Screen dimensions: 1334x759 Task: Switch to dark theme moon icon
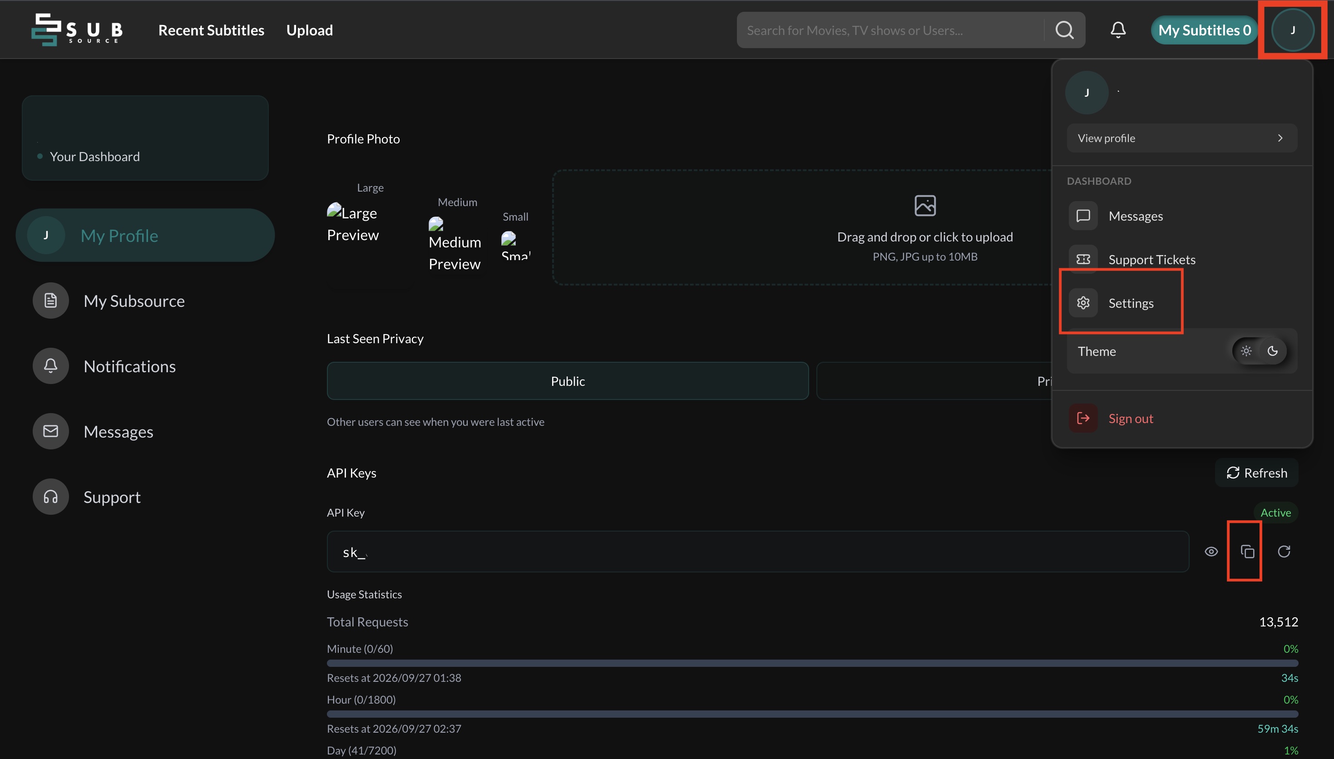1273,351
